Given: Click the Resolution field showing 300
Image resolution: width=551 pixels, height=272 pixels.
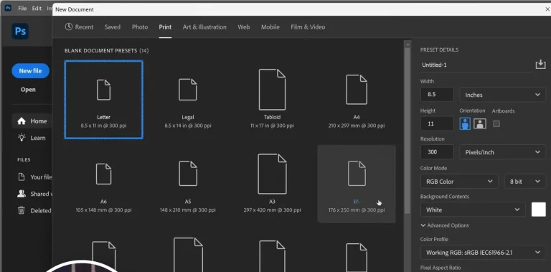Looking at the screenshot, I should tap(437, 152).
